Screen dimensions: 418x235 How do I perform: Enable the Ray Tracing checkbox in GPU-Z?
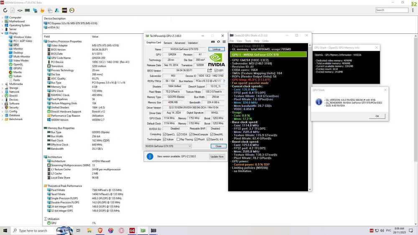point(178,139)
